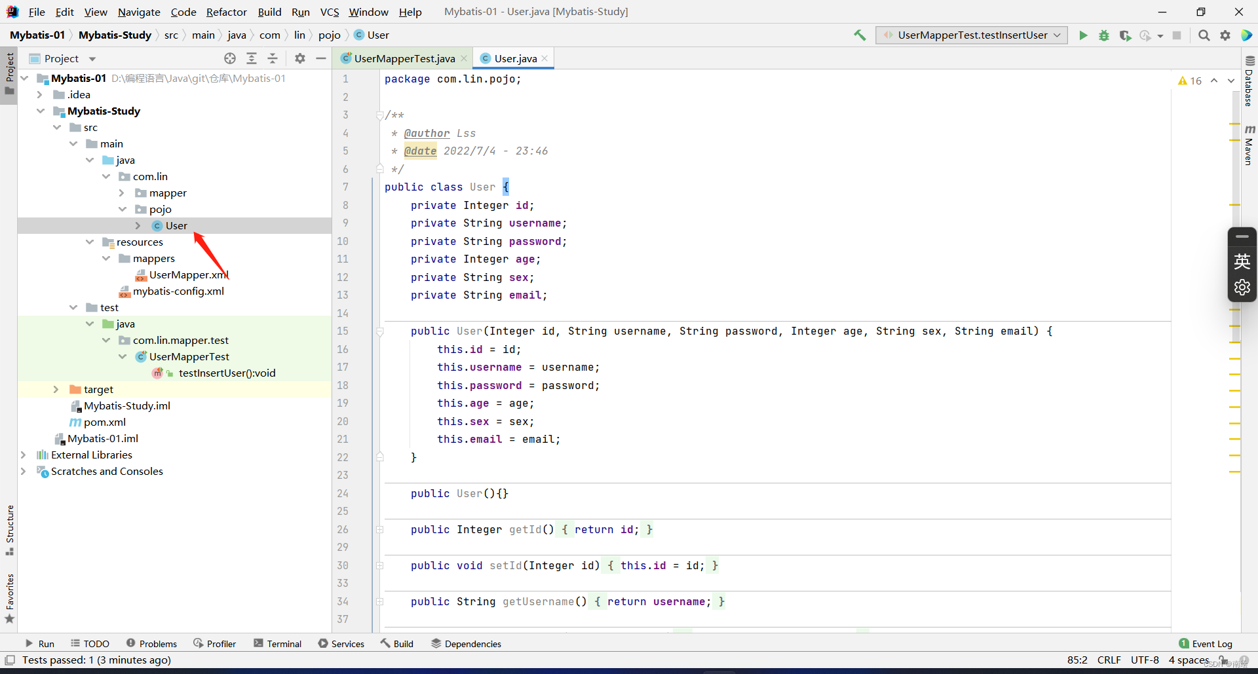This screenshot has height=674, width=1258.
Task: Open the Database tool window
Action: (1249, 81)
